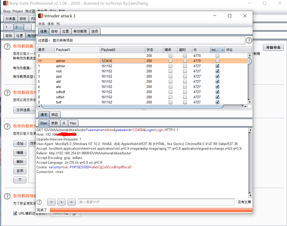287x226 pixels.
Task: Tick the inc checkbox for request 11
Action: click(218, 61)
